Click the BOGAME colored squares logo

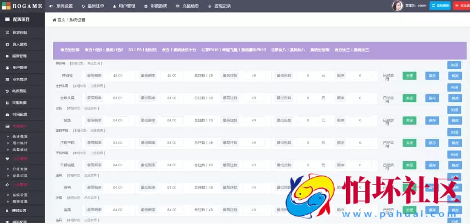(6, 5)
